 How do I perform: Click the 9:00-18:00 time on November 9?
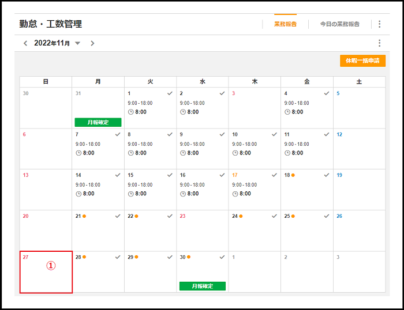coord(192,144)
